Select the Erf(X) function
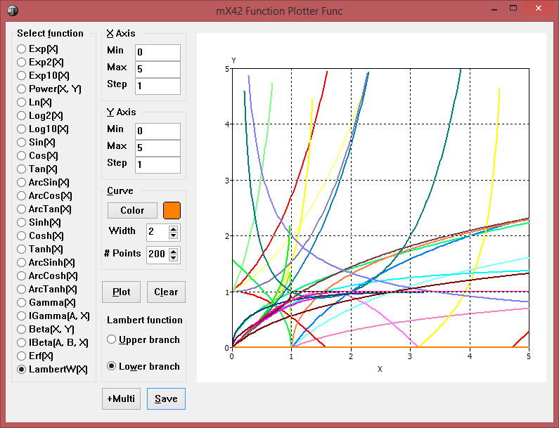This screenshot has height=428, width=559. click(x=23, y=356)
